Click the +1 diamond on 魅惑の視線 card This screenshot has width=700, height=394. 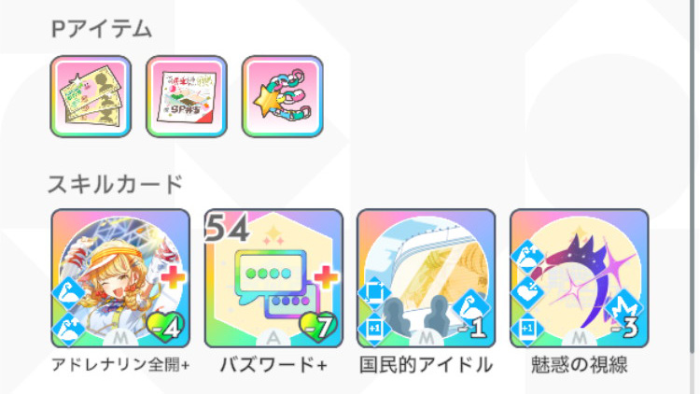tap(527, 330)
